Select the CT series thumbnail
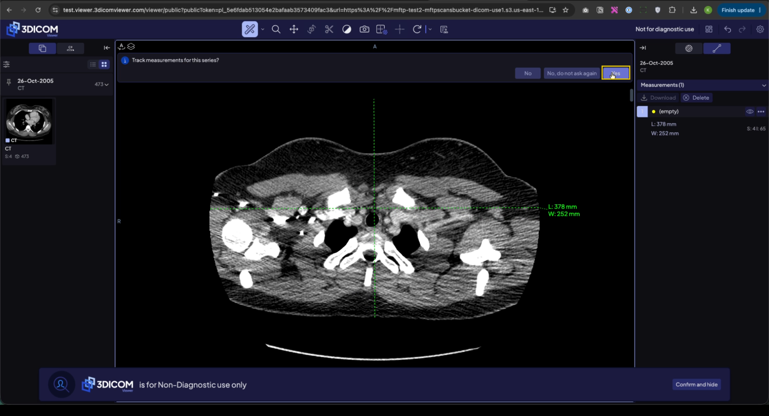769x416 pixels. [x=29, y=121]
